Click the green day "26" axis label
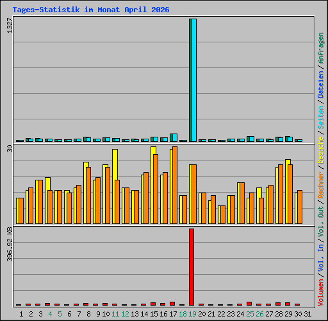Image resolution: width=328 pixels, height=321 pixels. point(259,314)
